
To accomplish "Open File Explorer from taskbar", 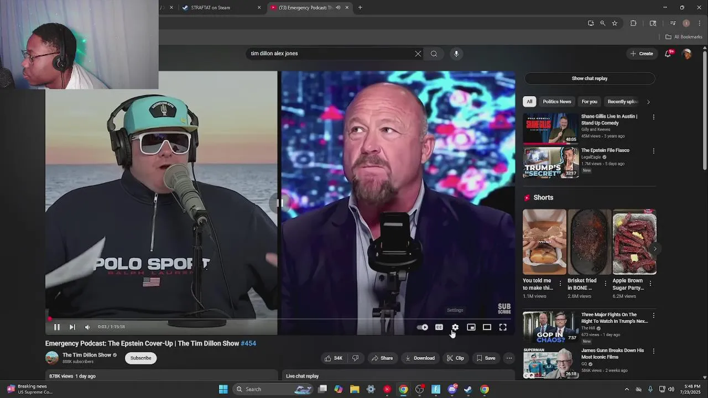I will 355,389.
